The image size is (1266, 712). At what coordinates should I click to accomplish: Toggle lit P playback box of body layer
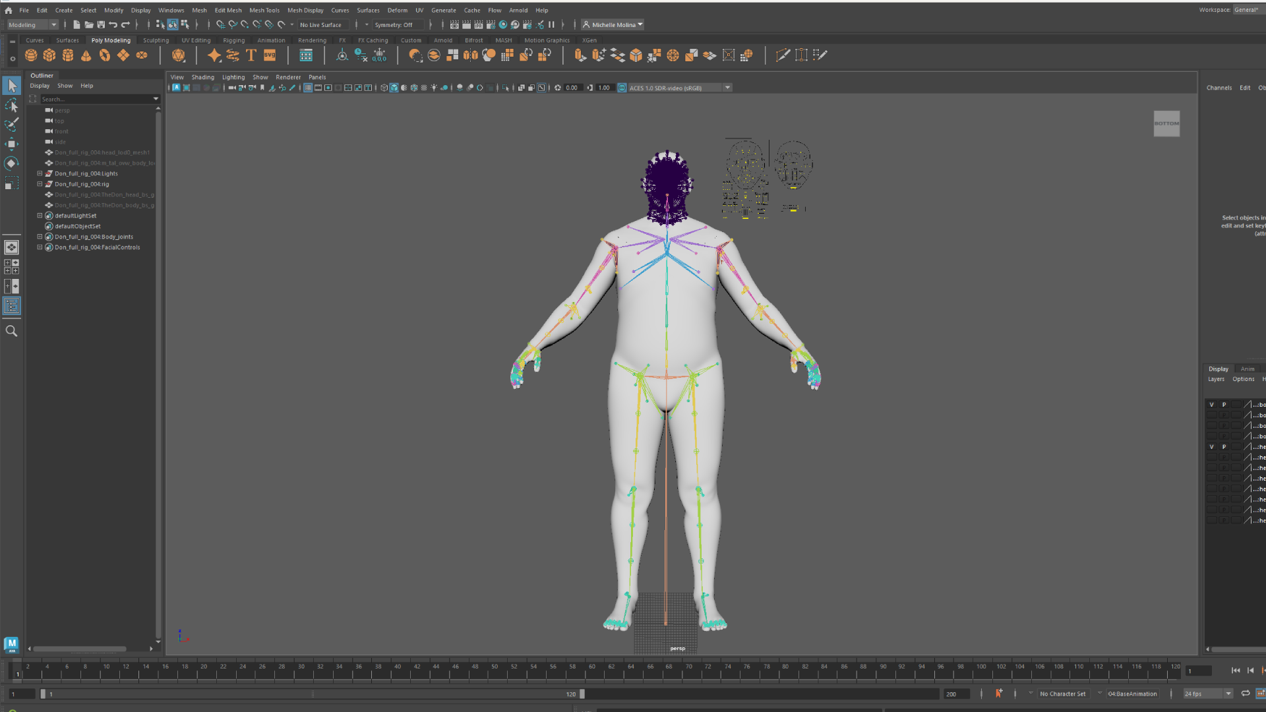click(x=1224, y=405)
